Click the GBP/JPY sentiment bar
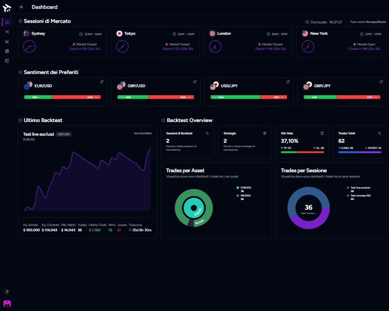 (342, 97)
